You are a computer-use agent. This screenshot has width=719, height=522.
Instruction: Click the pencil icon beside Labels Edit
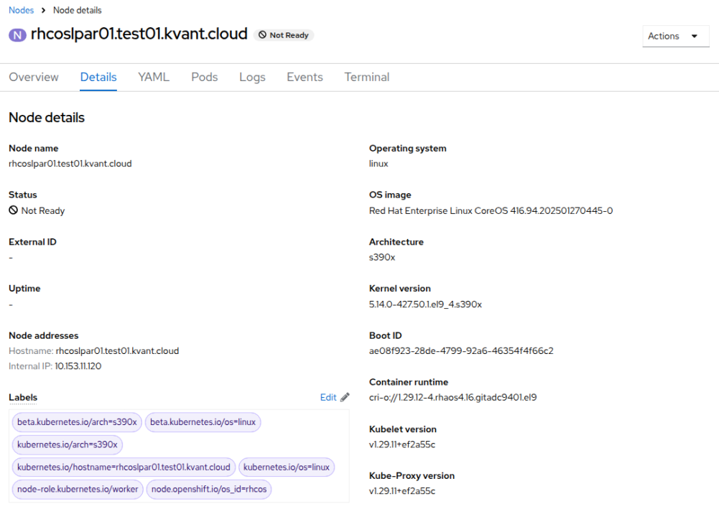tap(345, 397)
